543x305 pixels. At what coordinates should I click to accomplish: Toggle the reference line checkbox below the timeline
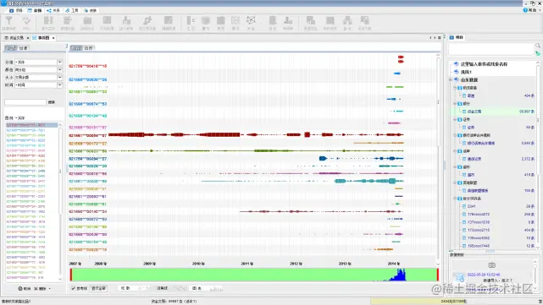(73, 288)
